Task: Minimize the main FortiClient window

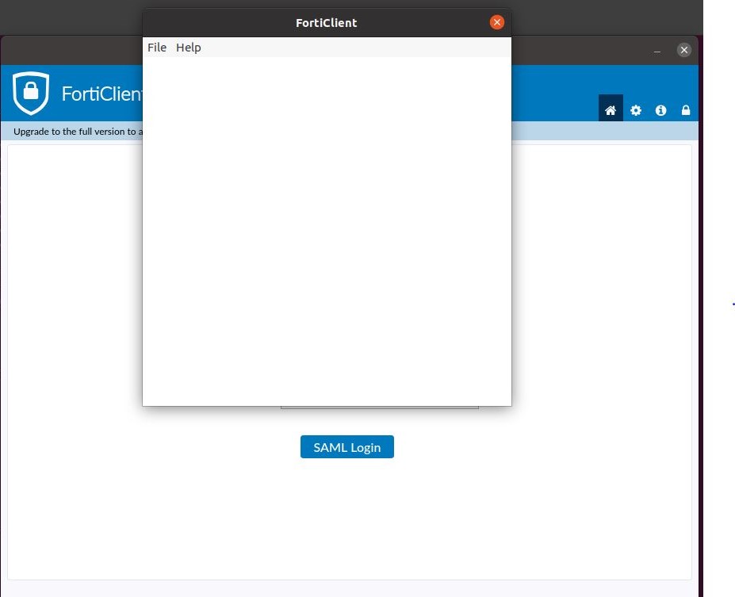Action: click(x=657, y=50)
